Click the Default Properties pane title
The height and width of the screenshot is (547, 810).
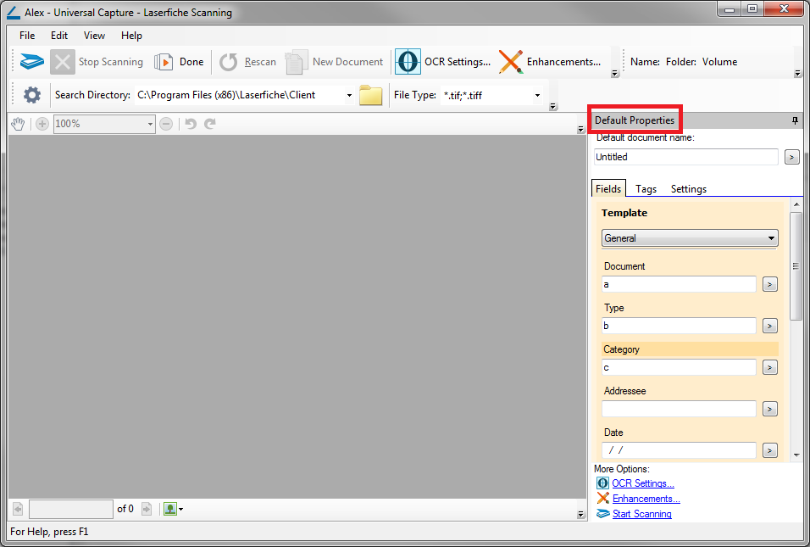pyautogui.click(x=635, y=120)
